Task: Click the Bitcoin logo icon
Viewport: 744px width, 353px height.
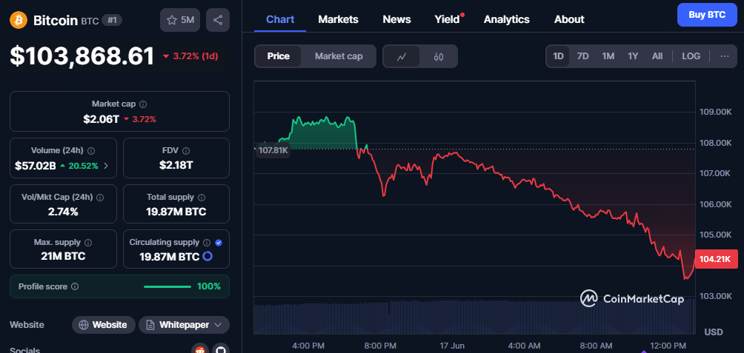Action: click(x=19, y=20)
